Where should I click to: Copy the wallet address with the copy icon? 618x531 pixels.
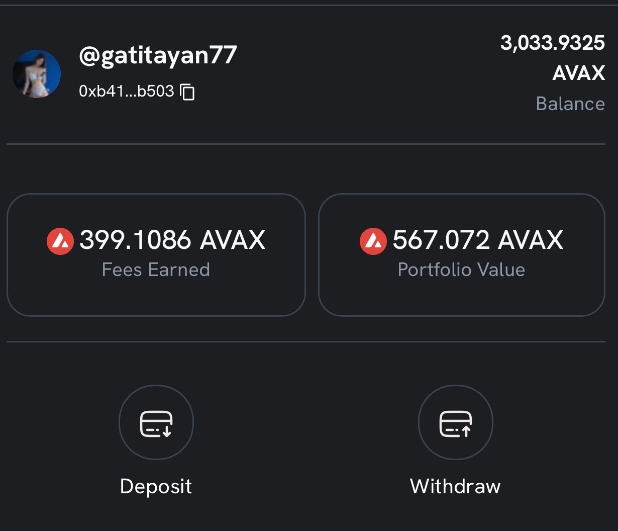(x=187, y=92)
